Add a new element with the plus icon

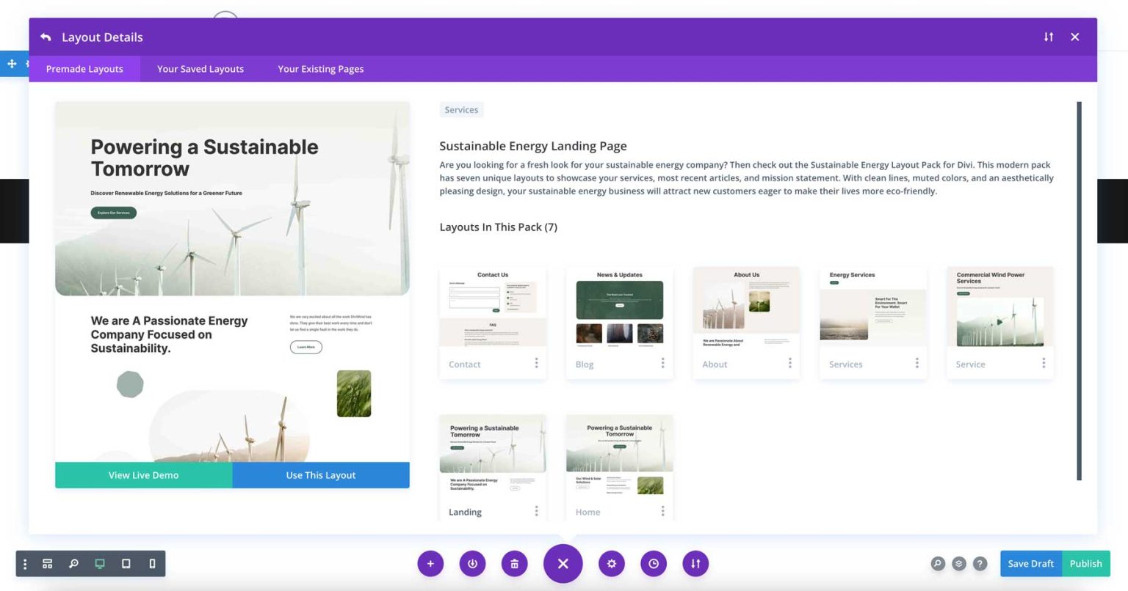coord(430,563)
